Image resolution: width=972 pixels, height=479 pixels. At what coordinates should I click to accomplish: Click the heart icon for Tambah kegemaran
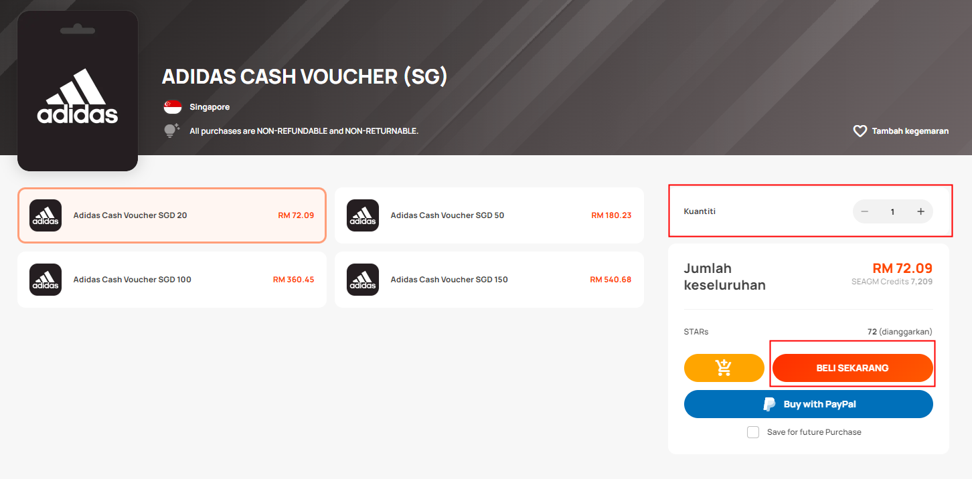point(860,131)
